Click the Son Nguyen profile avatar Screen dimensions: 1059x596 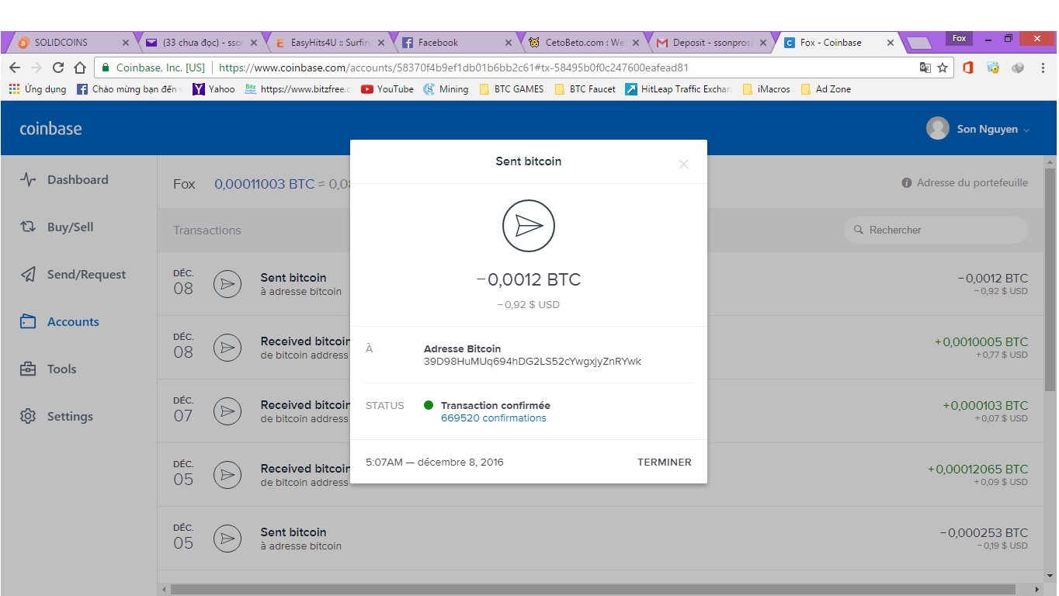click(x=938, y=129)
